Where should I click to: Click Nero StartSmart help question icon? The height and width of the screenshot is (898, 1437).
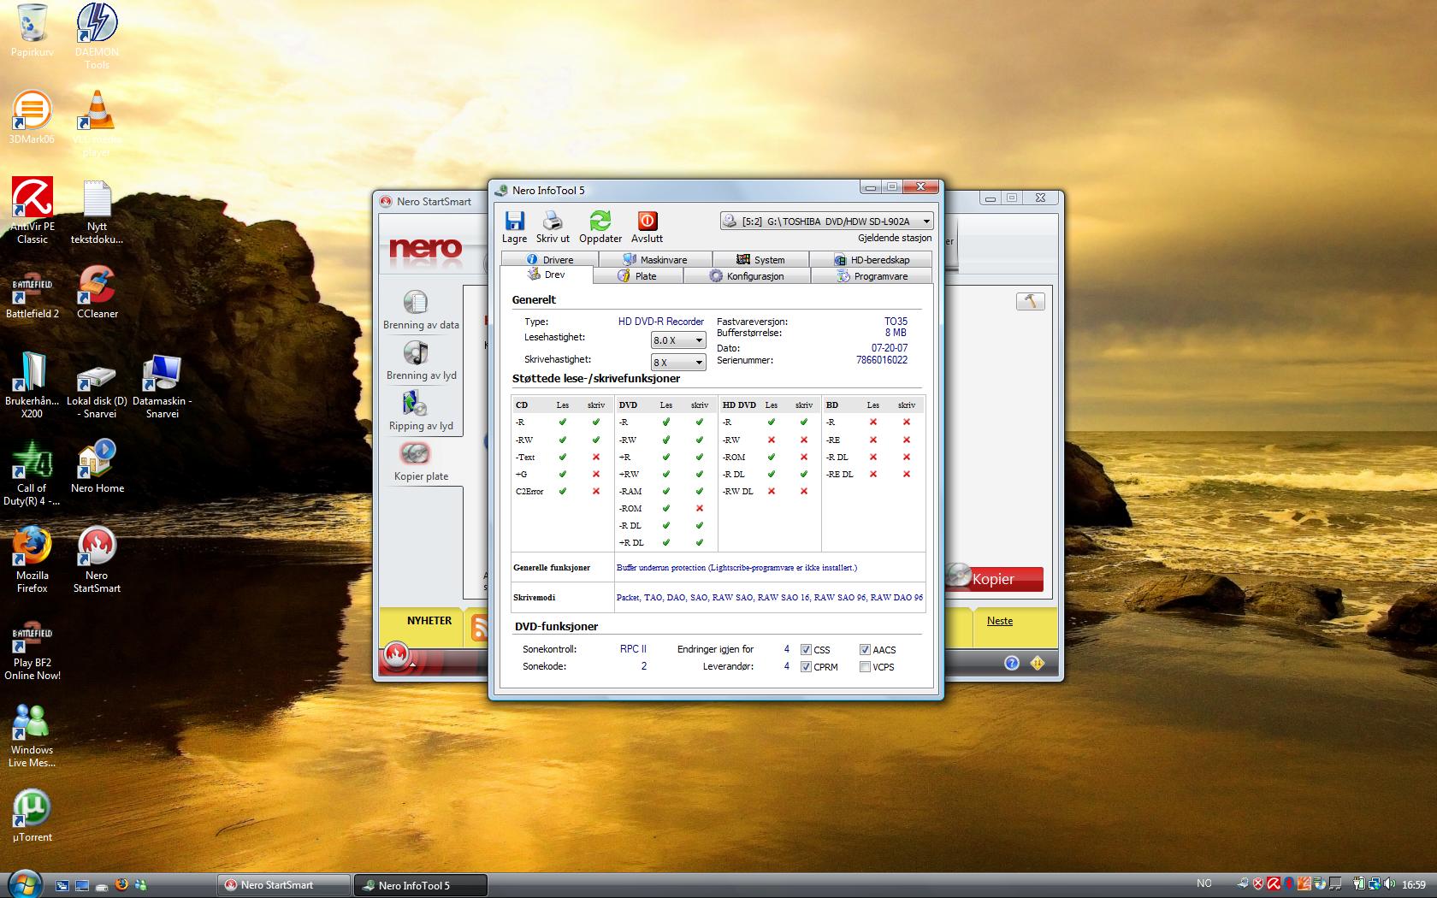pos(1012,663)
